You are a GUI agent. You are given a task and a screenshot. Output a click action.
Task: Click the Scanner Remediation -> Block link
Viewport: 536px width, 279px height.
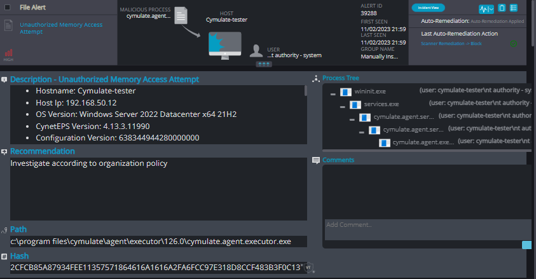(x=451, y=44)
